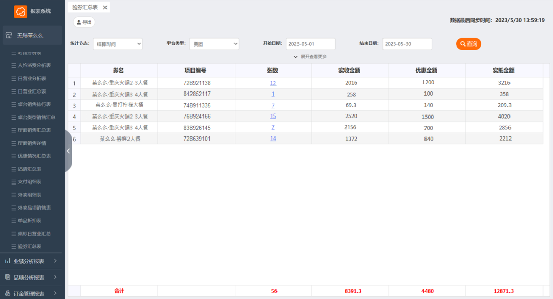This screenshot has width=553, height=299.
Task: Click the store icon beside 无锡菜么么
Action: pyautogui.click(x=9, y=35)
